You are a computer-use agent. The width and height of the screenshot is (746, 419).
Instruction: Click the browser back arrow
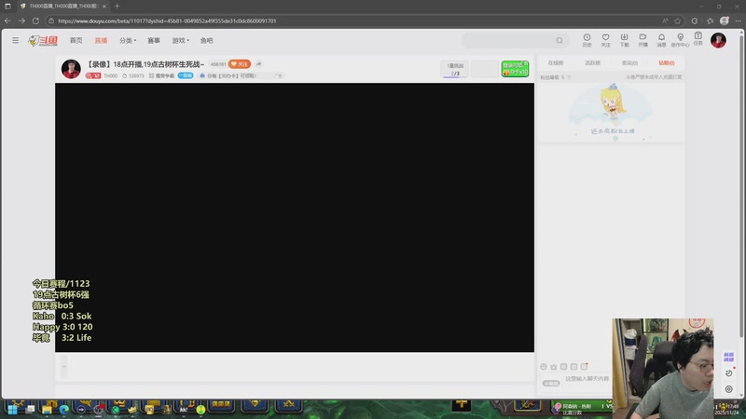click(7, 20)
